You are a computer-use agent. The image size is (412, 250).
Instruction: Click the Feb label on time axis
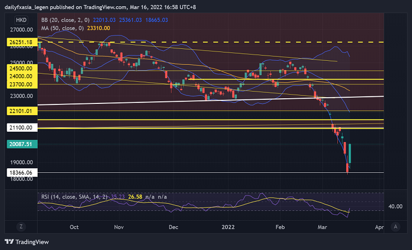(x=280, y=227)
